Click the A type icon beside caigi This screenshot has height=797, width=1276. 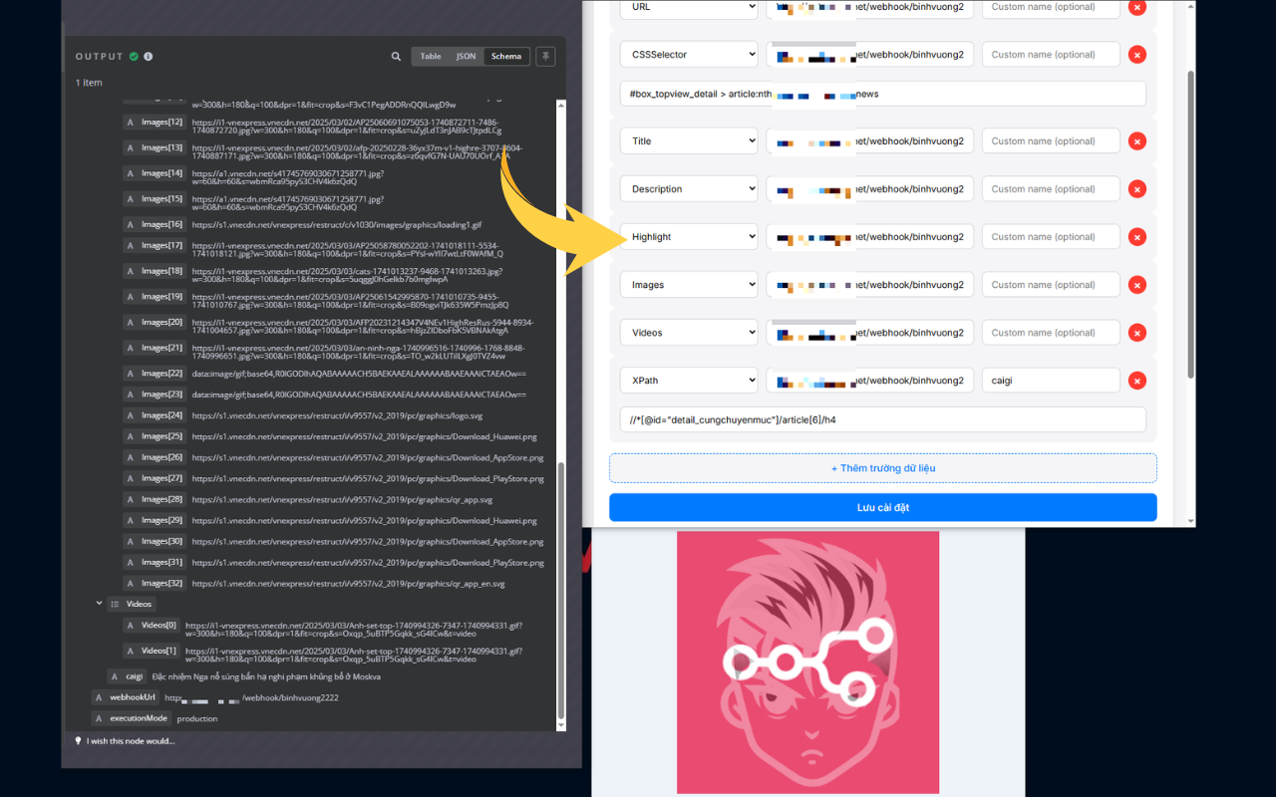(115, 675)
